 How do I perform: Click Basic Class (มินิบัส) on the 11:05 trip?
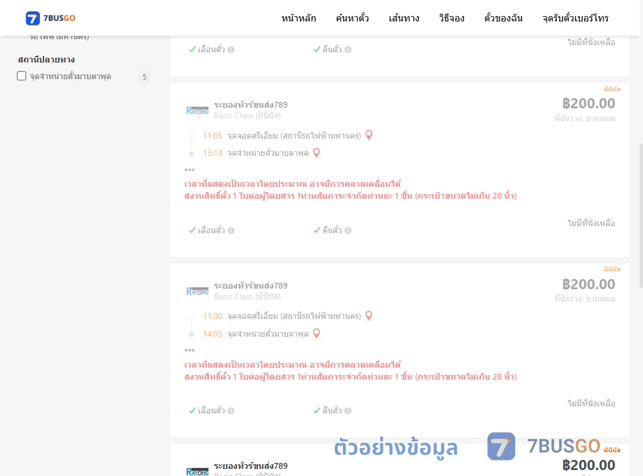click(247, 115)
